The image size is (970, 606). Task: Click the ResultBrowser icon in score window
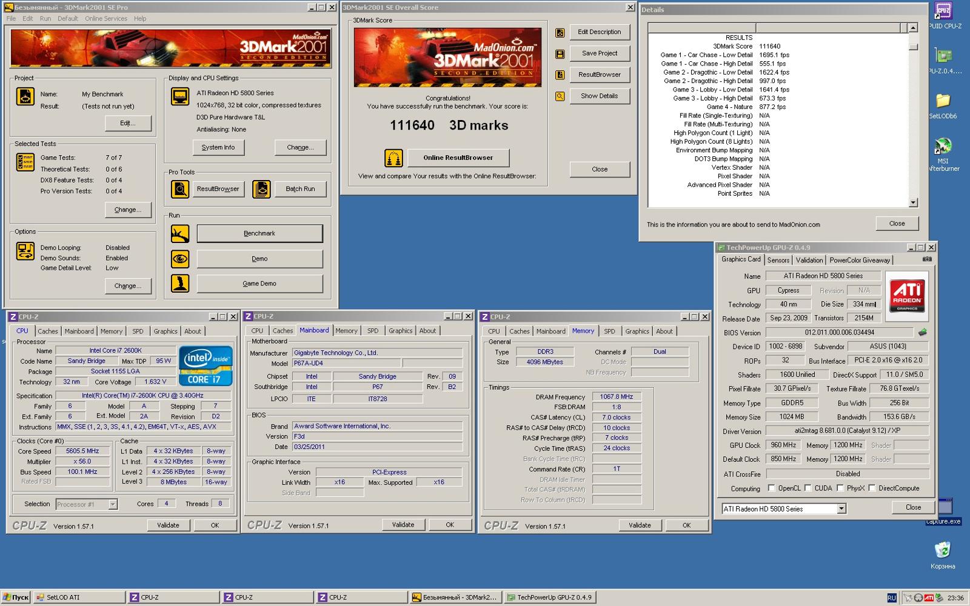560,75
